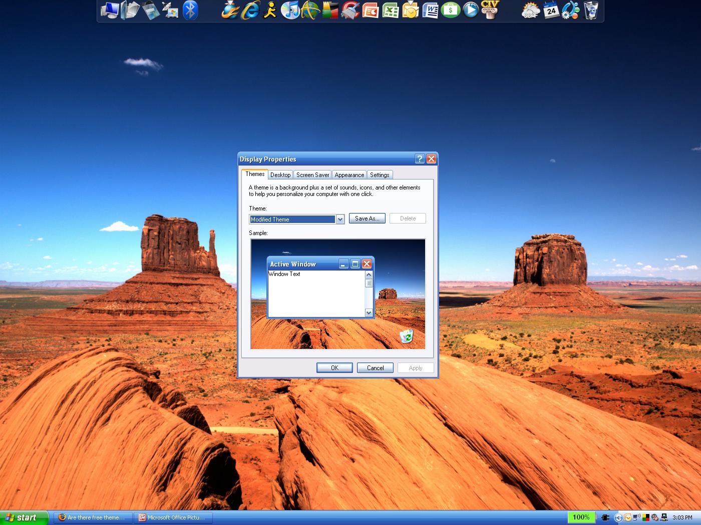The width and height of the screenshot is (701, 525).
Task: Launch Civilization IV from the dock
Action: coord(490,10)
